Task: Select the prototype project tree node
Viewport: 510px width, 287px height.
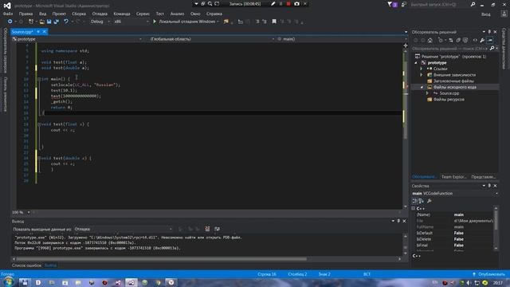Action: point(437,62)
